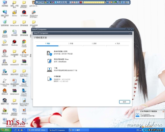Open Counter-Strike Online desktop shortcut
This screenshot has width=165, height=132.
[5, 83]
